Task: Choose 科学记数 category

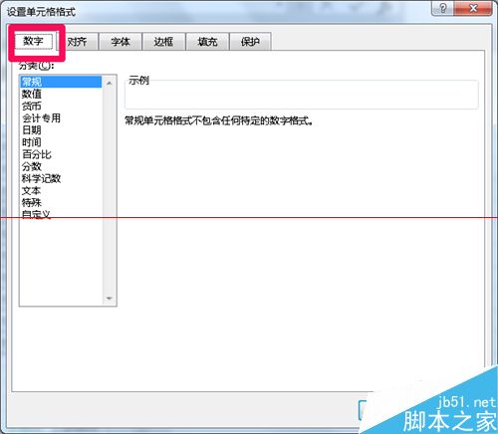Action: (61, 178)
